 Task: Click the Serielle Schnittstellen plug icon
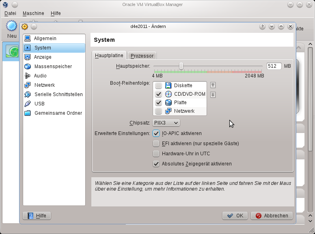click(x=28, y=94)
